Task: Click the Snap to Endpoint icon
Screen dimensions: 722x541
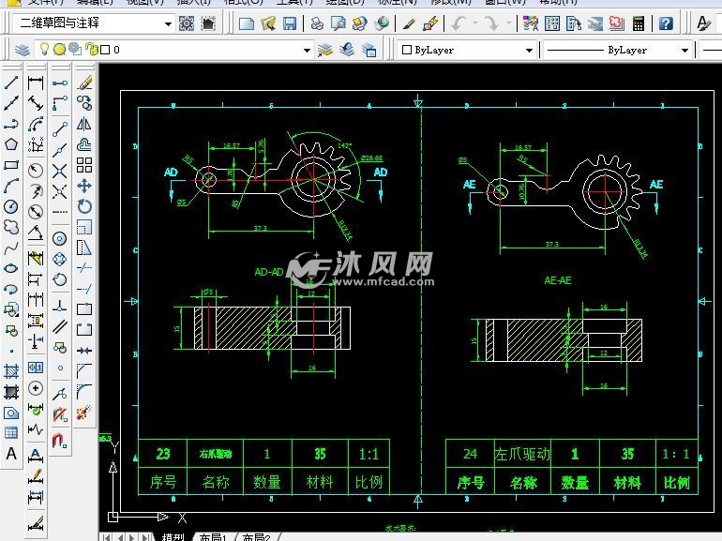Action: click(x=60, y=129)
